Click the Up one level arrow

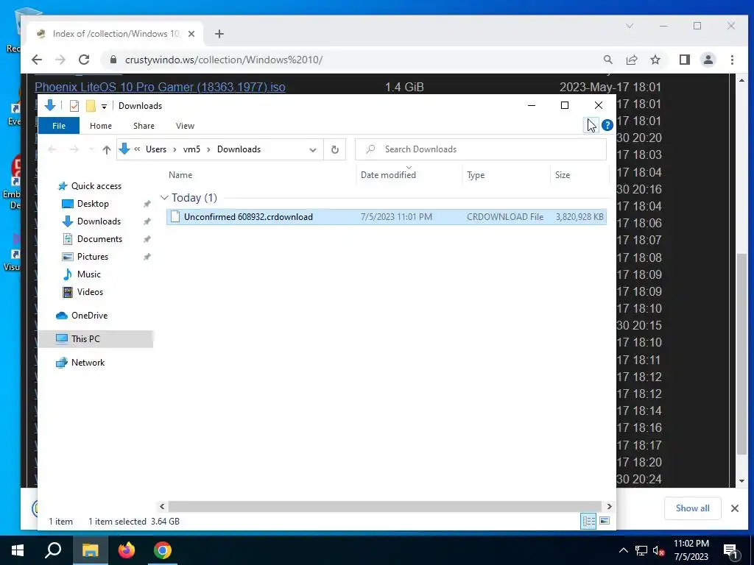[107, 149]
